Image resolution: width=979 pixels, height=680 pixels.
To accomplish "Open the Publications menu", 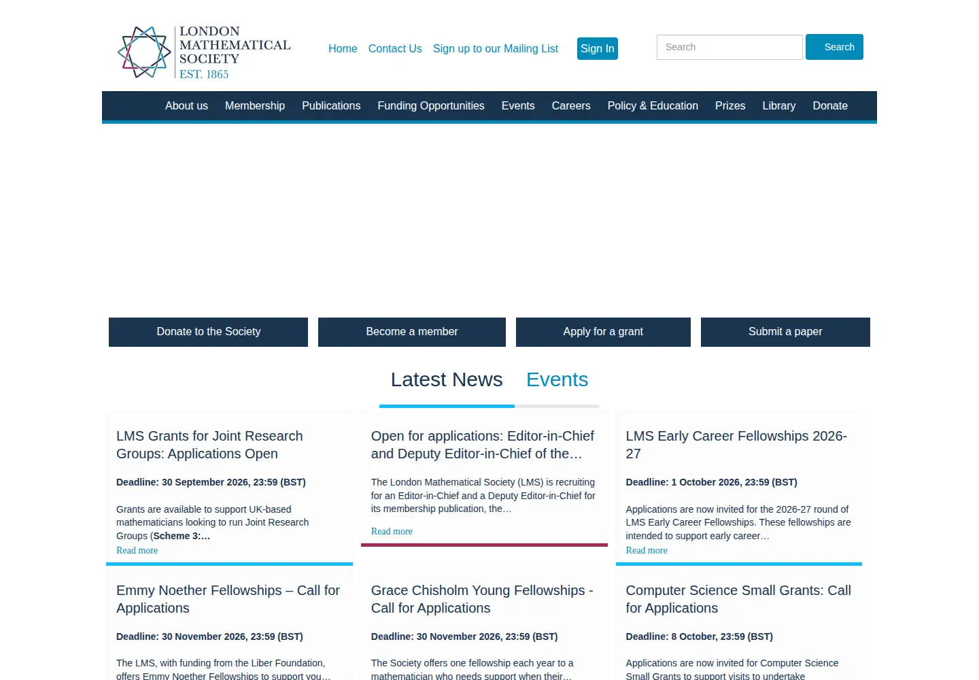I will click(331, 106).
